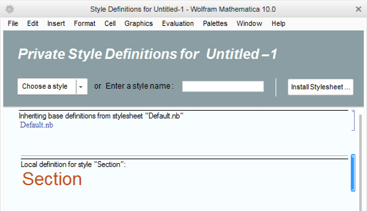Follow the Default.nb stylesheet link
The image size is (367, 211).
36,125
